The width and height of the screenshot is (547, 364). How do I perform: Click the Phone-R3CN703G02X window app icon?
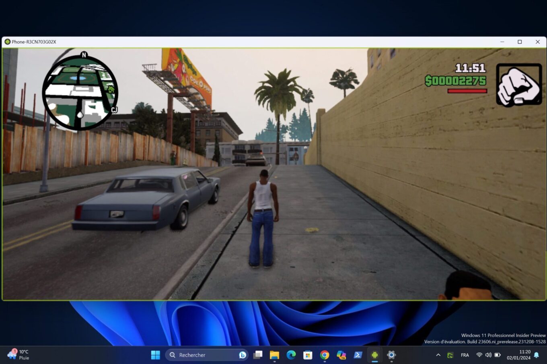click(7, 42)
